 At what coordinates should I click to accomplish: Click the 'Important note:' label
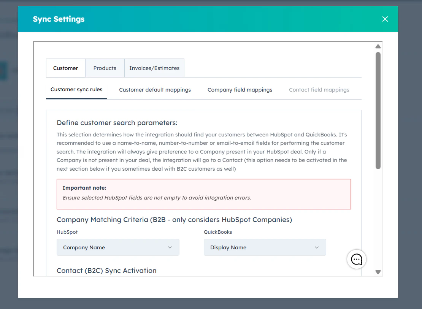(84, 188)
